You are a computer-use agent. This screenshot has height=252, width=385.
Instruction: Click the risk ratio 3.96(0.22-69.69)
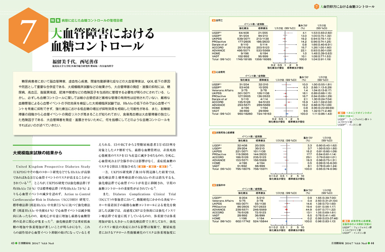tap(323, 108)
